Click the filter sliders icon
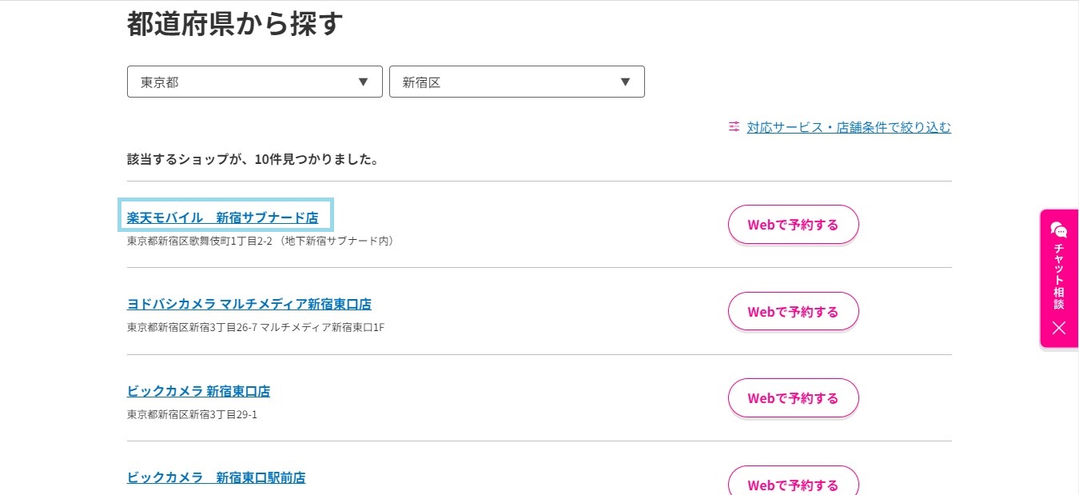This screenshot has width=1079, height=495. coord(734,127)
